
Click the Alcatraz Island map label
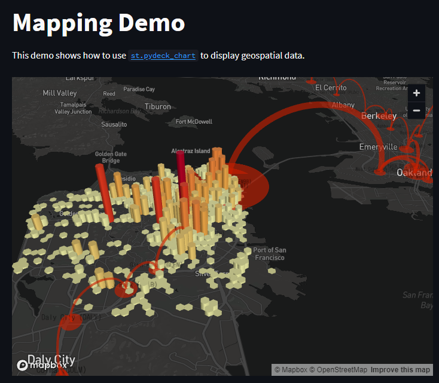[191, 151]
